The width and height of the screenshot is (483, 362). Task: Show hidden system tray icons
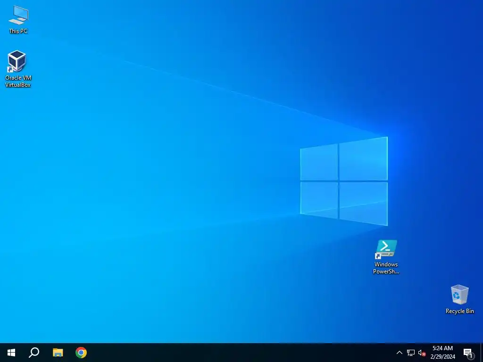click(399, 353)
